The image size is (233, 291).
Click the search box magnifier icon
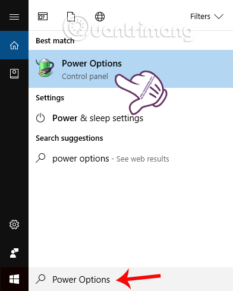[x=40, y=279]
